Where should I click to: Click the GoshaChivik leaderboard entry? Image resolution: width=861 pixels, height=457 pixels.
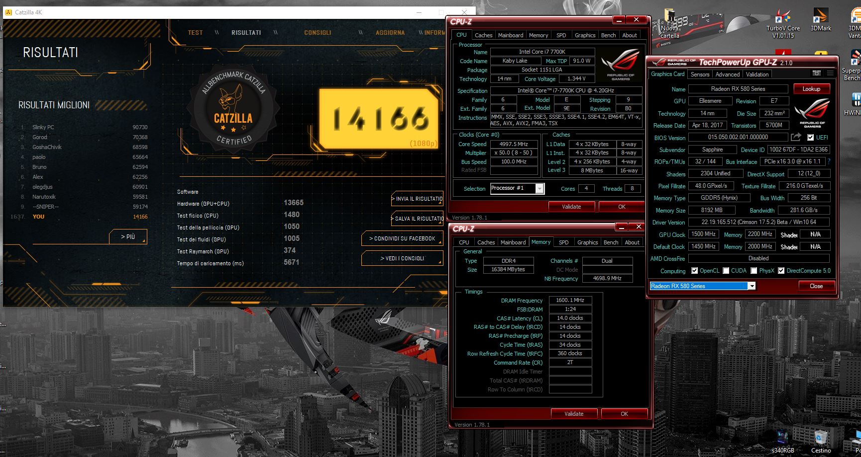pos(84,147)
